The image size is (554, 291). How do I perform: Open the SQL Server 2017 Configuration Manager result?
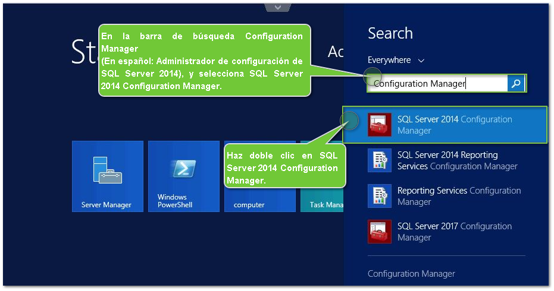(446, 232)
